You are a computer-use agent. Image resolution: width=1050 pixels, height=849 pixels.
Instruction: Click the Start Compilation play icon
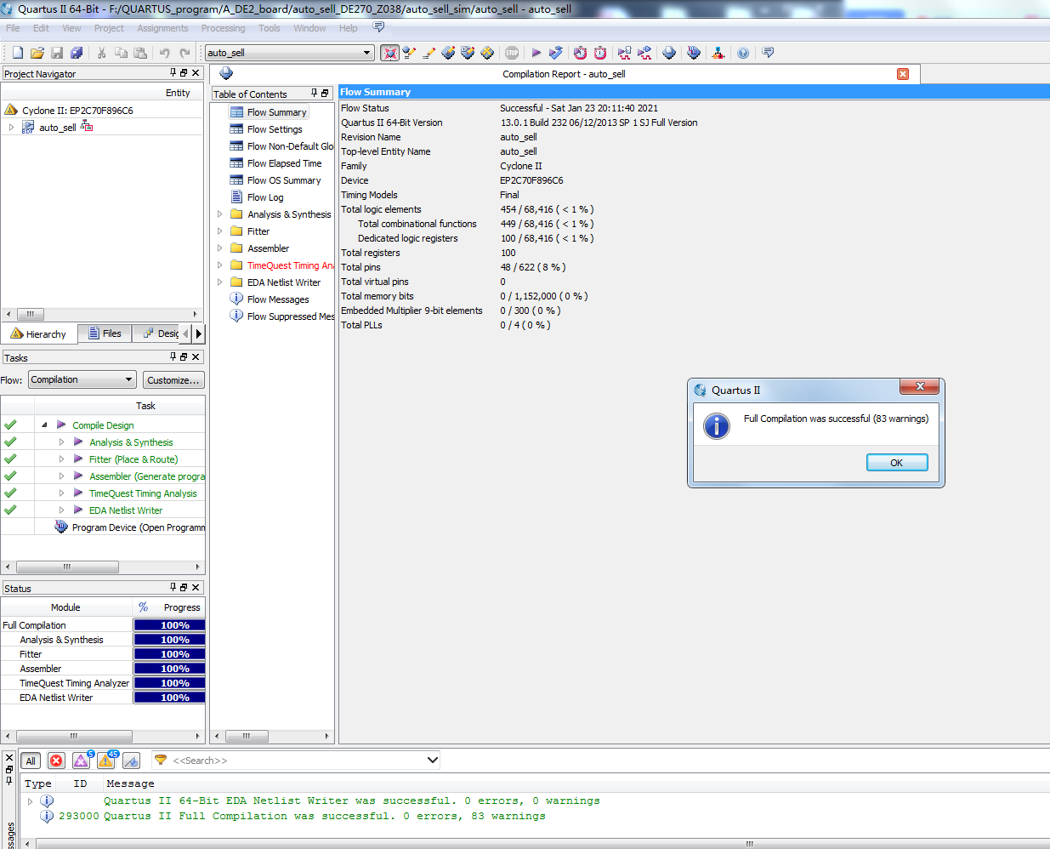536,53
